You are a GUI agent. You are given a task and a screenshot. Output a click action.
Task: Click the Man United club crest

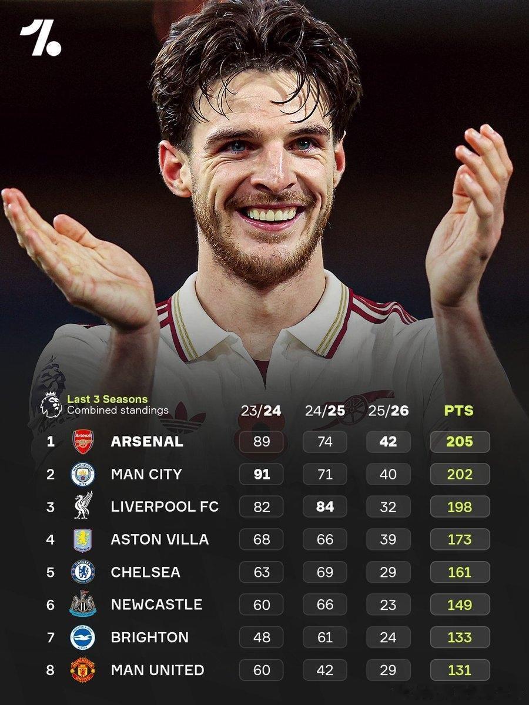pyautogui.click(x=83, y=670)
